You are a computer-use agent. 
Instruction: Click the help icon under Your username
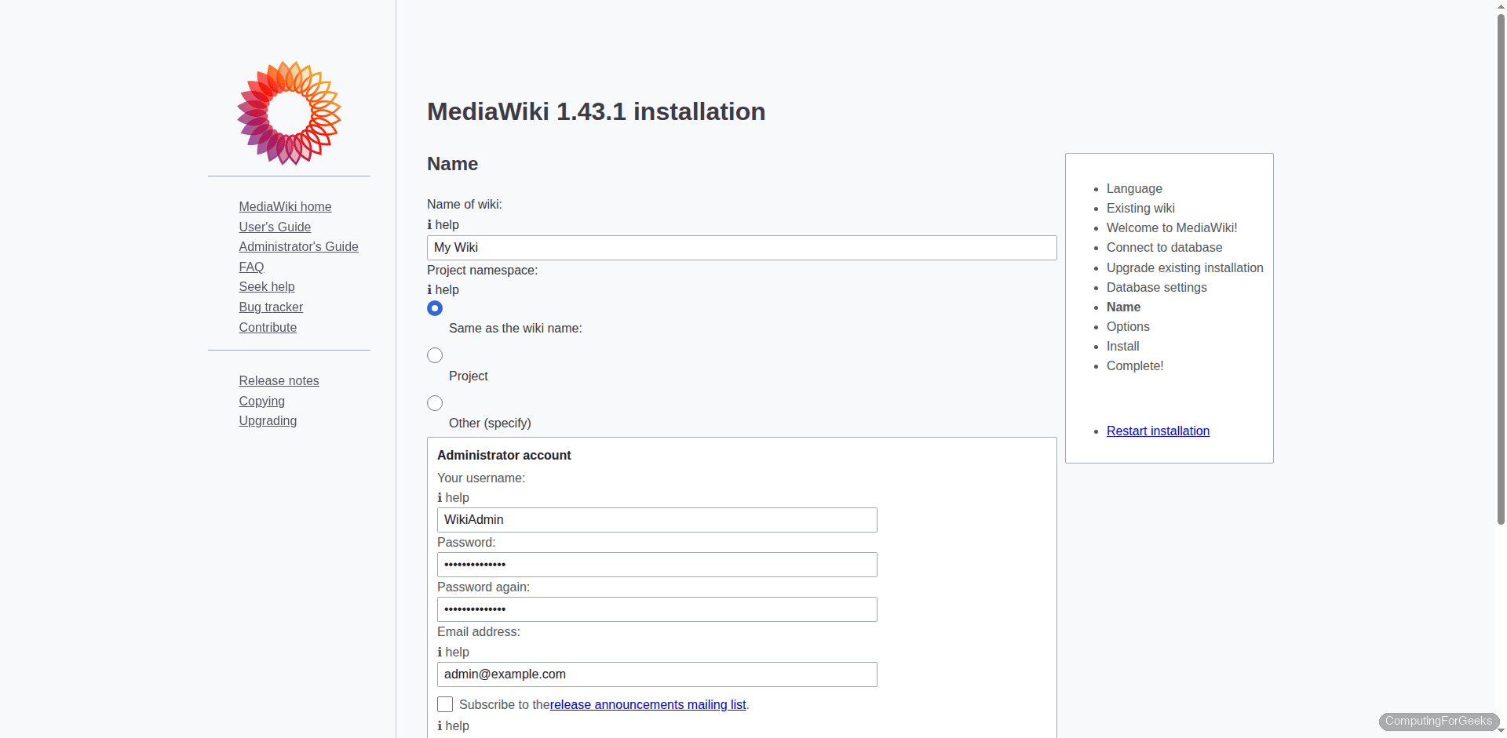pos(453,498)
